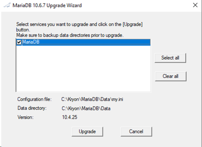Screen dimensions: 202x147
Task: Click the backup data directories warning text
Action: pyautogui.click(x=70, y=35)
